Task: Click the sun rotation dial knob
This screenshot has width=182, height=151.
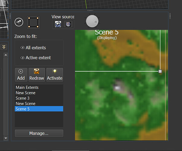Action: point(92,21)
